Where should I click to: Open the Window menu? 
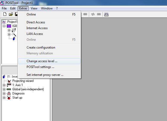[47, 8]
